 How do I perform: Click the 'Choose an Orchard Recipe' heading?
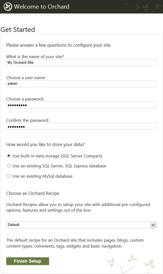point(33,193)
